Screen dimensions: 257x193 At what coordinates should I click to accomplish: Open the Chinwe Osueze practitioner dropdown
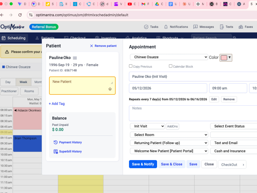click(169, 57)
